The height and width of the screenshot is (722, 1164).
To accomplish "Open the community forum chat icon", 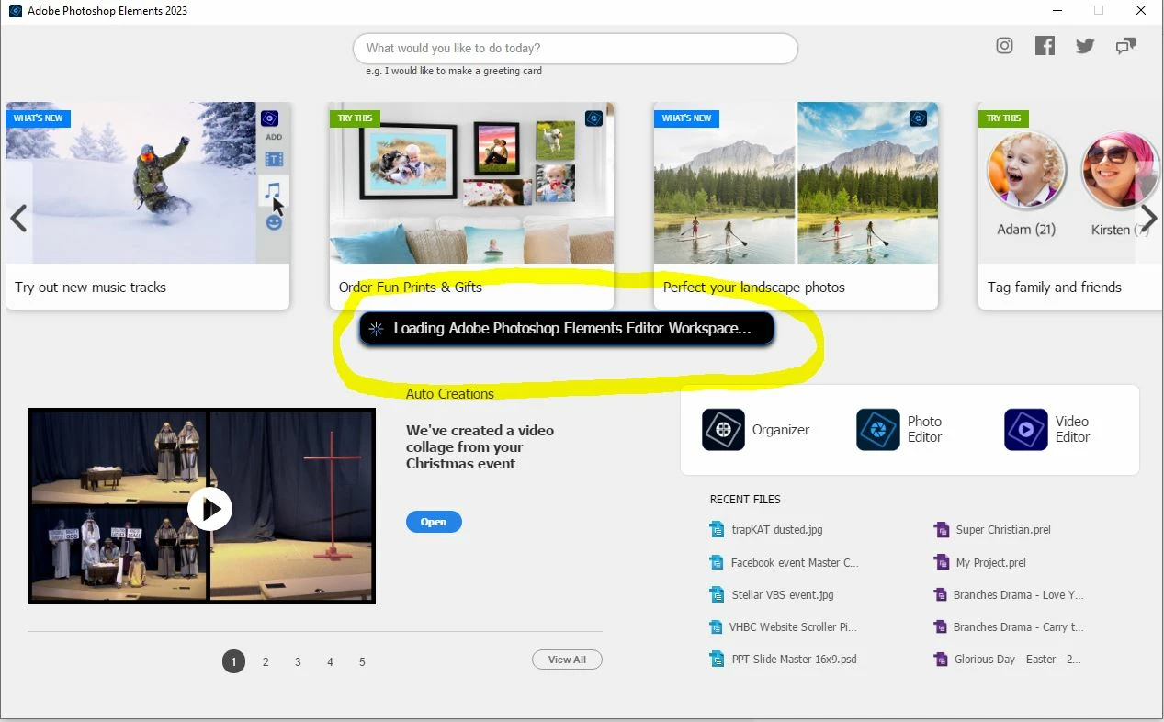I will coord(1125,46).
